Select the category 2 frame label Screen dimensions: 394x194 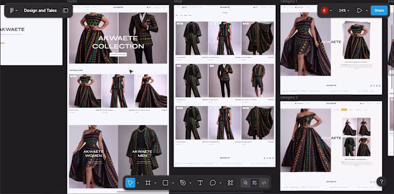pos(289,97)
